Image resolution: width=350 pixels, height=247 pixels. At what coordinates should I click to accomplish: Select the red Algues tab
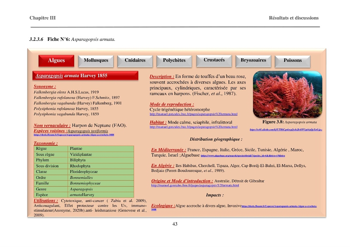point(56,60)
